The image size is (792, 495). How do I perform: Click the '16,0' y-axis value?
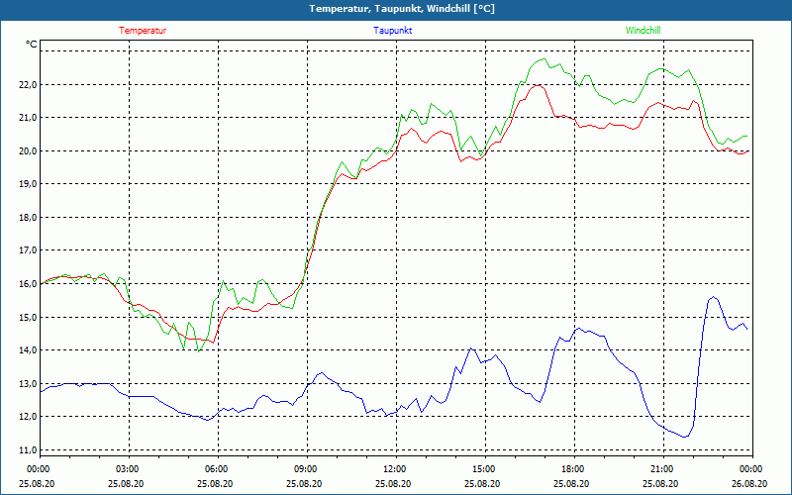tap(29, 284)
